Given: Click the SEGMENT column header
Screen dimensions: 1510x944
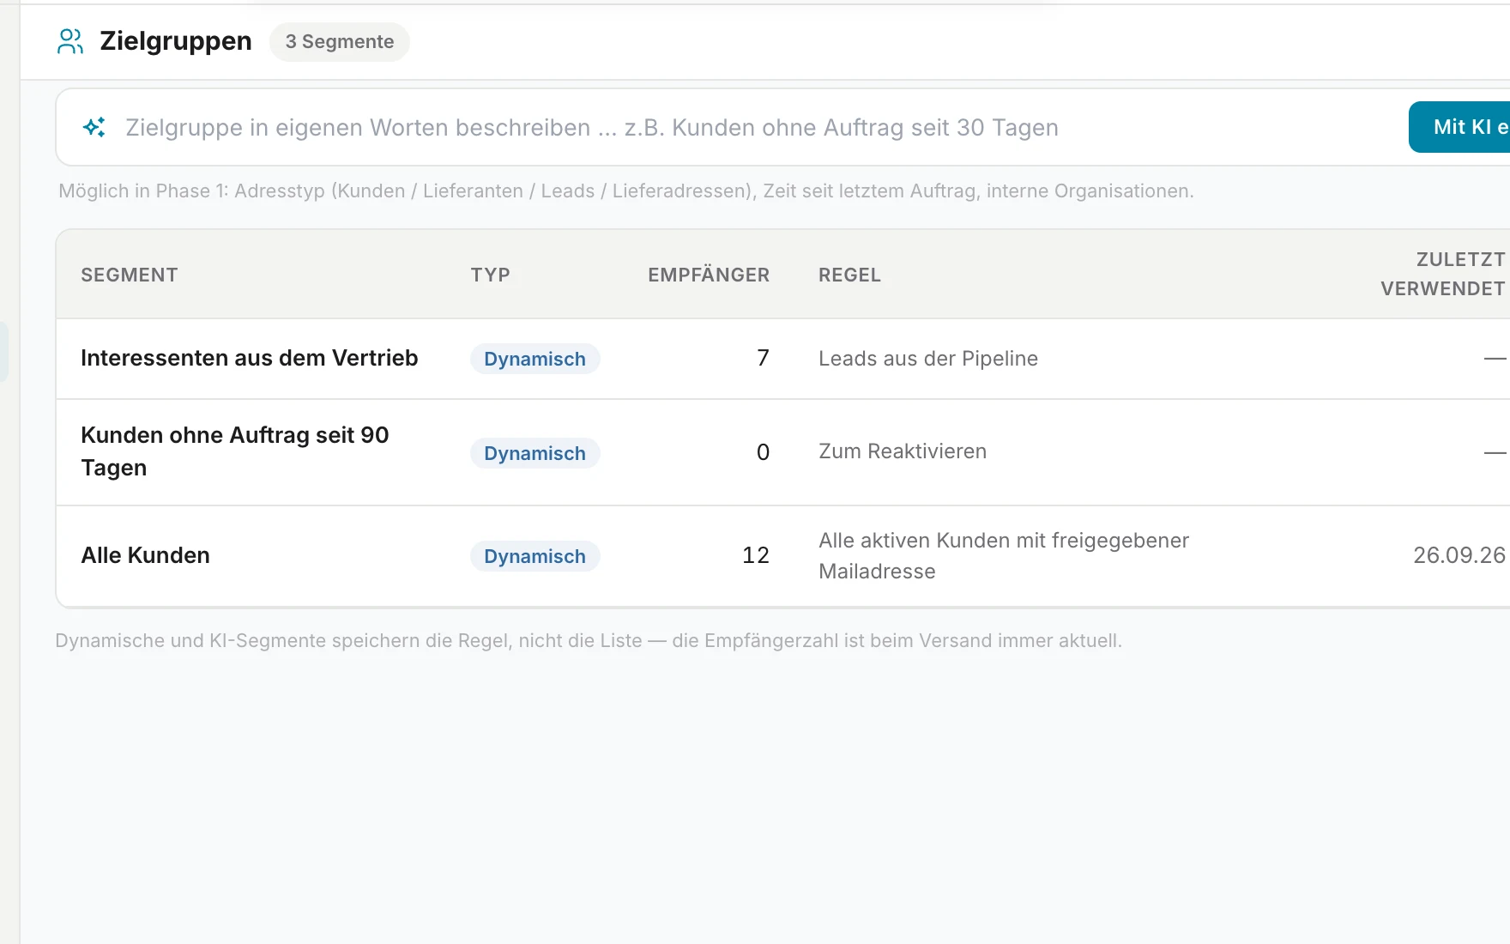Looking at the screenshot, I should pyautogui.click(x=130, y=275).
